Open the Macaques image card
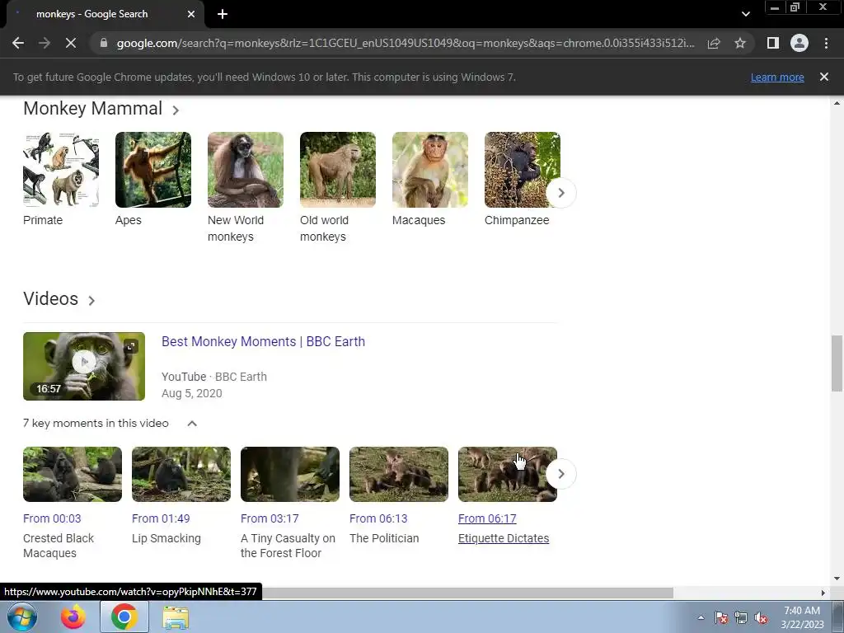 point(430,170)
